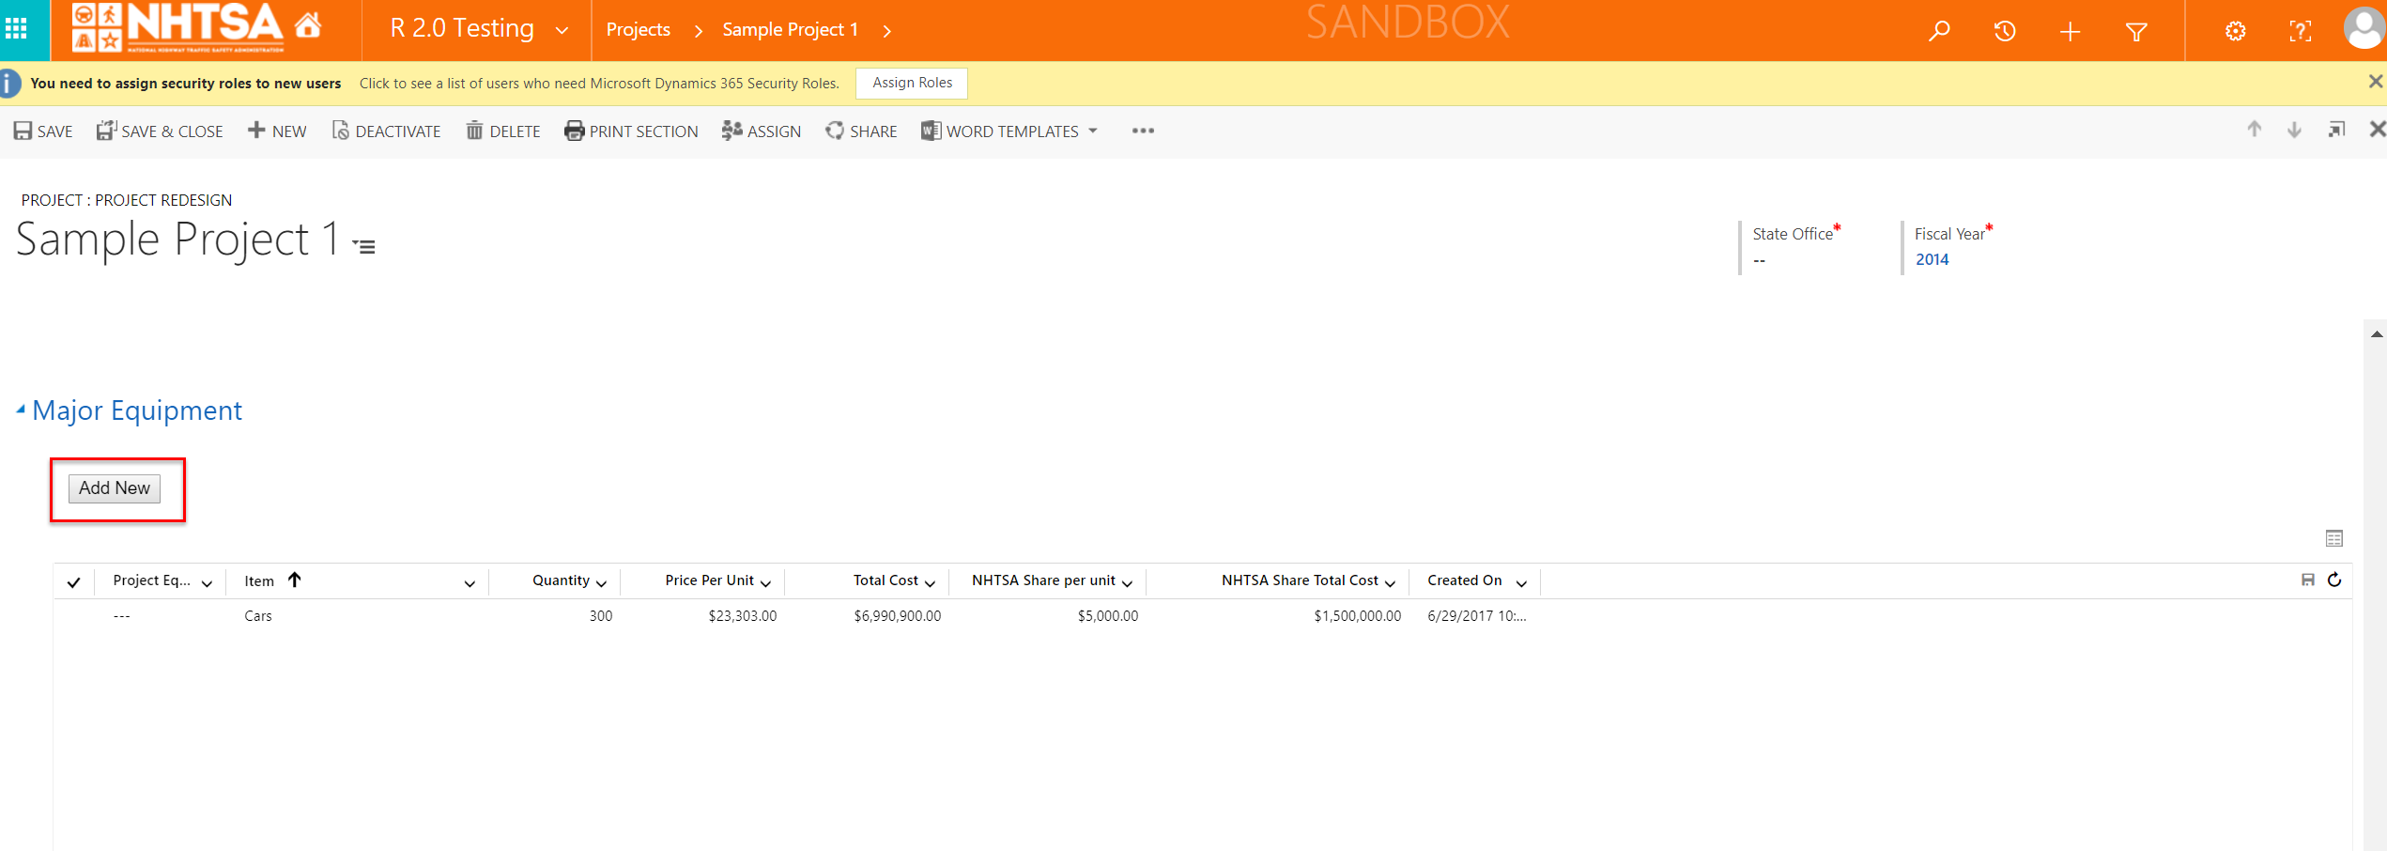This screenshot has width=2387, height=851.
Task: Click the $6,990,900.00 total cost cell
Action: point(898,616)
